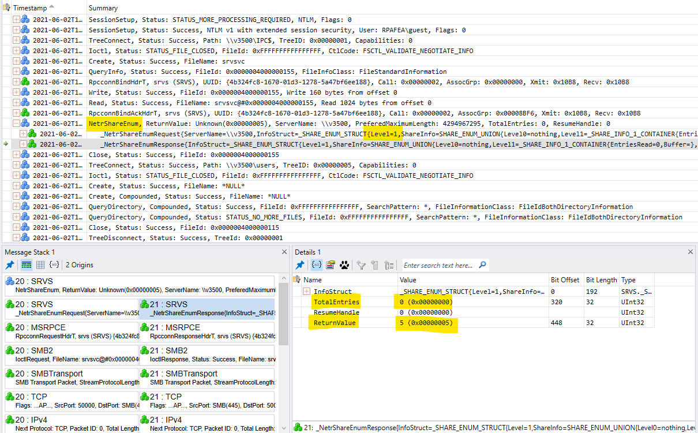The height and width of the screenshot is (433, 698).
Task: Toggle the {ab} icon in Message Stack toolbar
Action: click(x=54, y=265)
